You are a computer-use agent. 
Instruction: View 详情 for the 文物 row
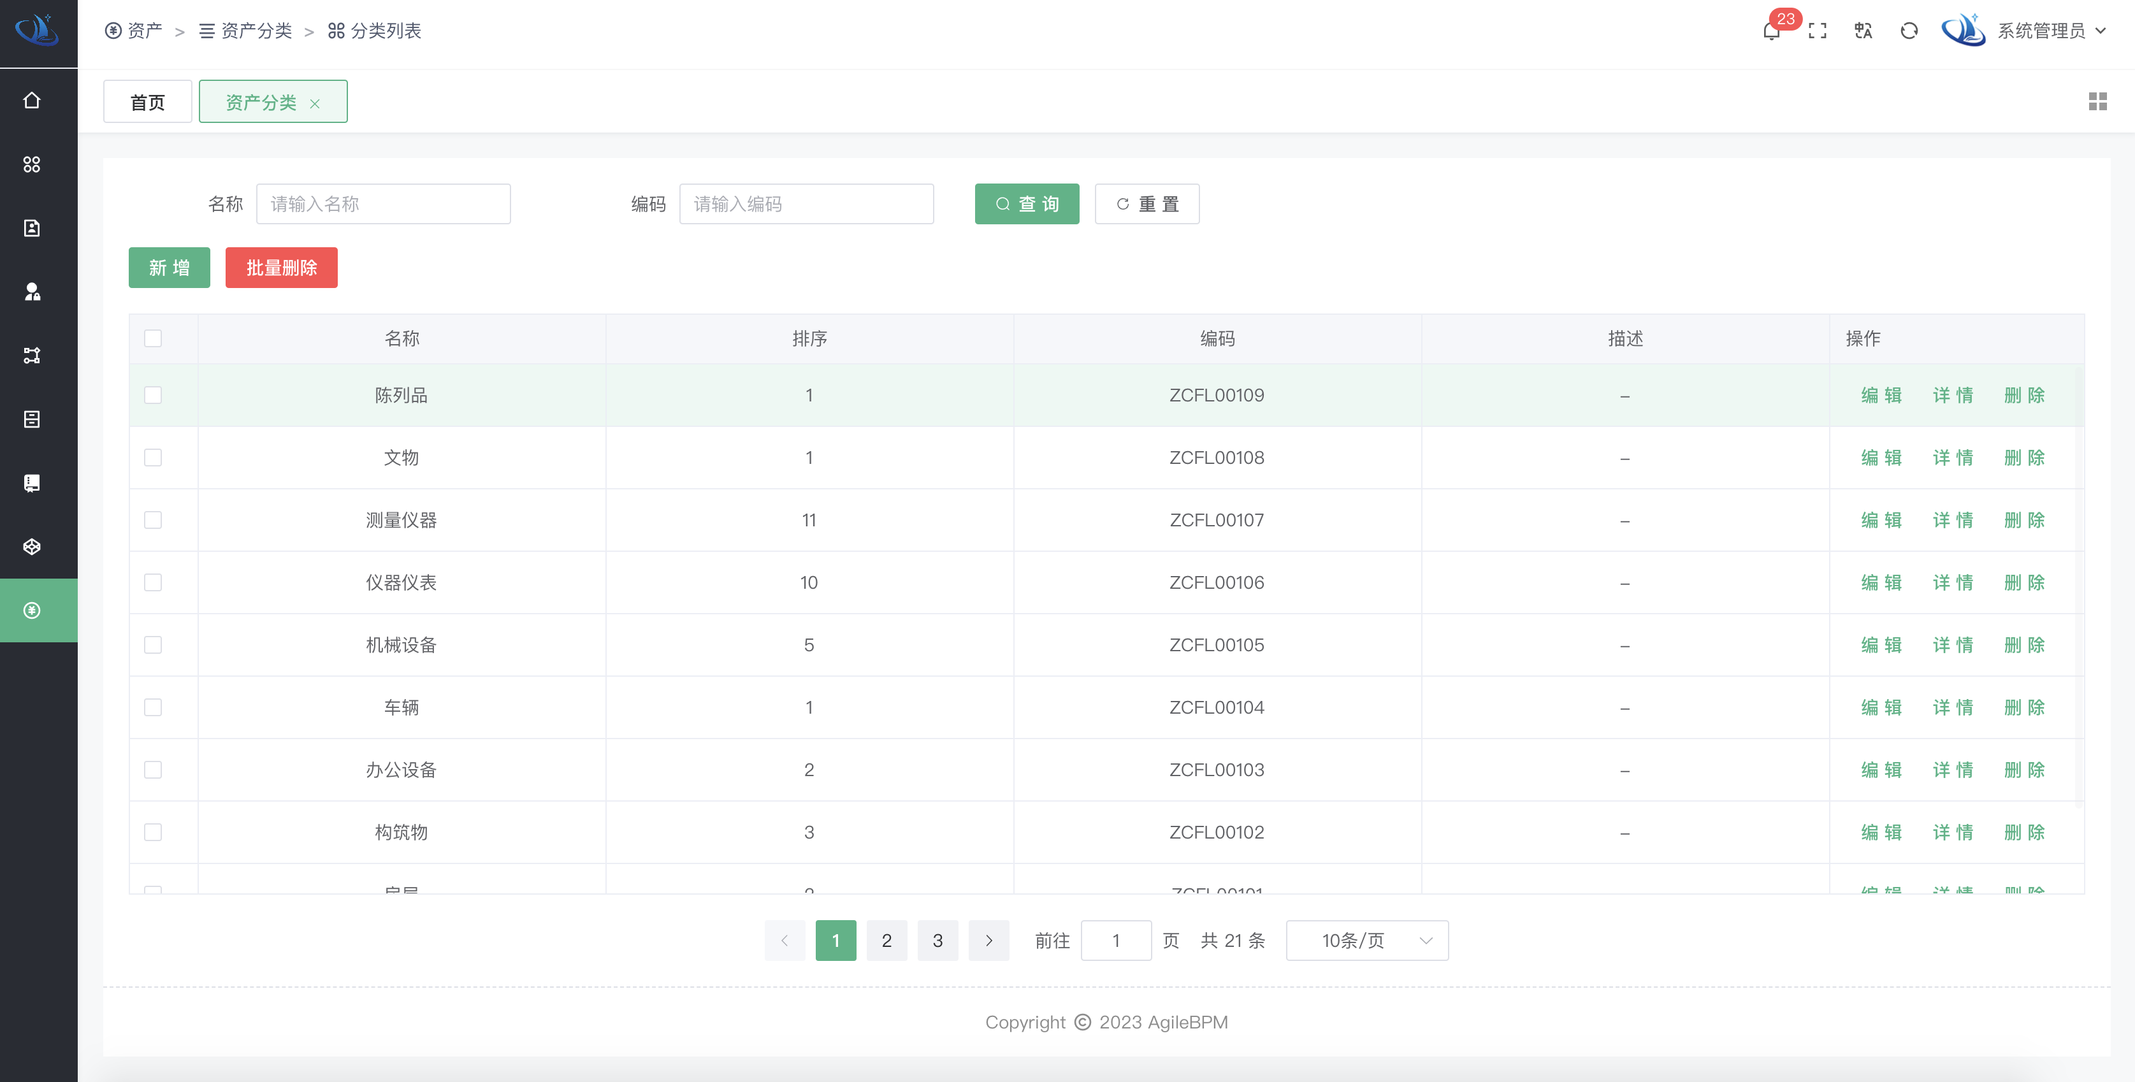click(1953, 458)
